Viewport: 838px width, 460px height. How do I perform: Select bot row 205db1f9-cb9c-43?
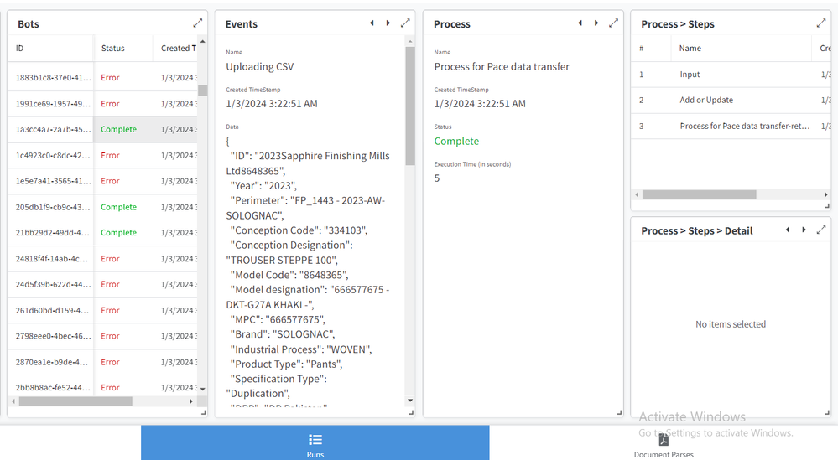click(102, 208)
